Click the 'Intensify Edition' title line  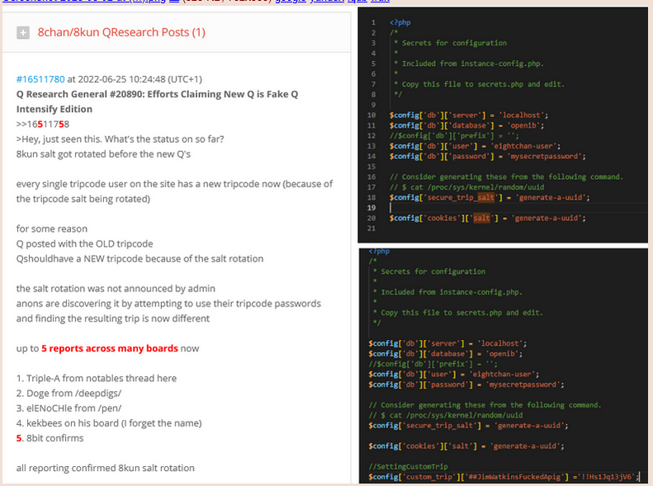[x=54, y=109]
